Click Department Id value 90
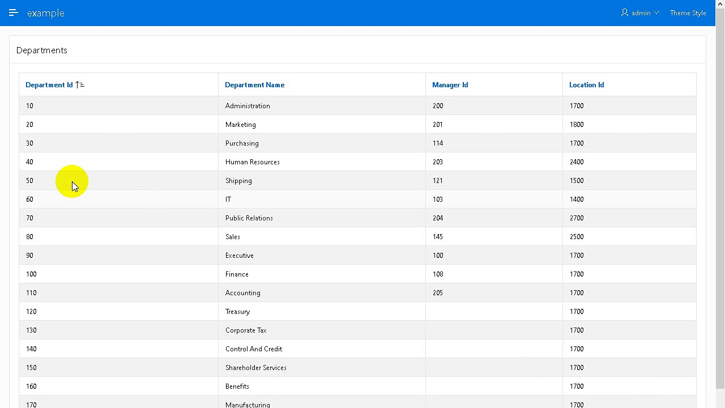The height and width of the screenshot is (408, 725). [x=29, y=256]
